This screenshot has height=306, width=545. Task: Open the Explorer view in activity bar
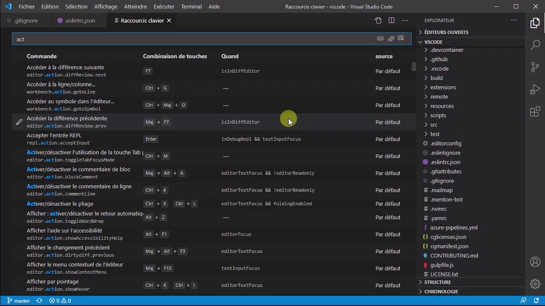pos(535,23)
